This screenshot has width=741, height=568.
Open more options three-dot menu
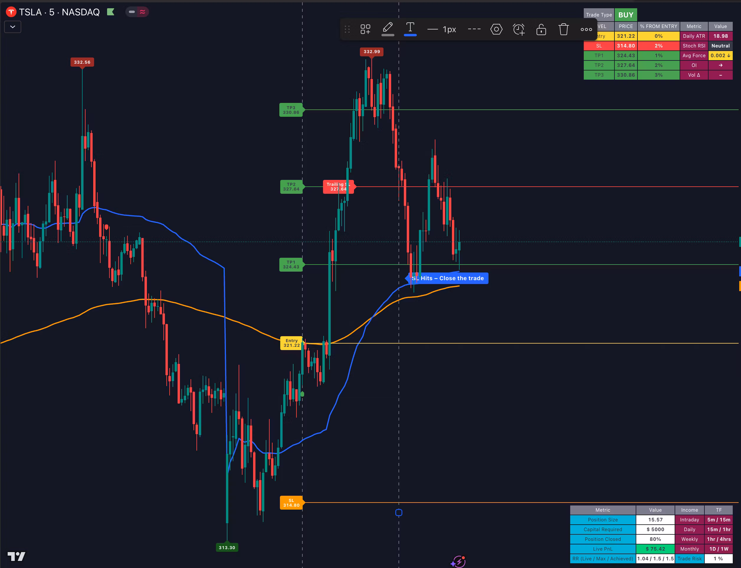[586, 29]
